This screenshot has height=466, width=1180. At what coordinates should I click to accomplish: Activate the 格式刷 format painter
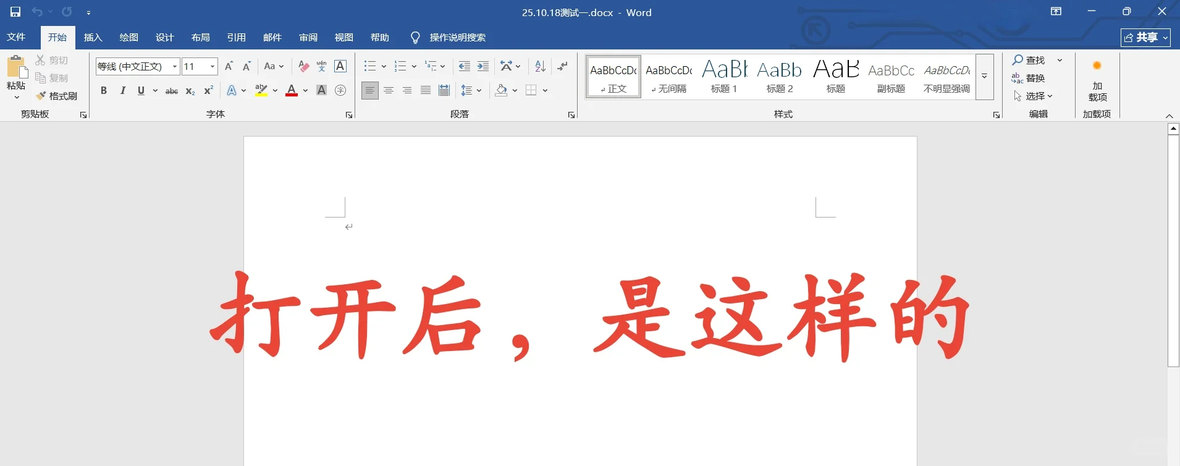click(56, 96)
